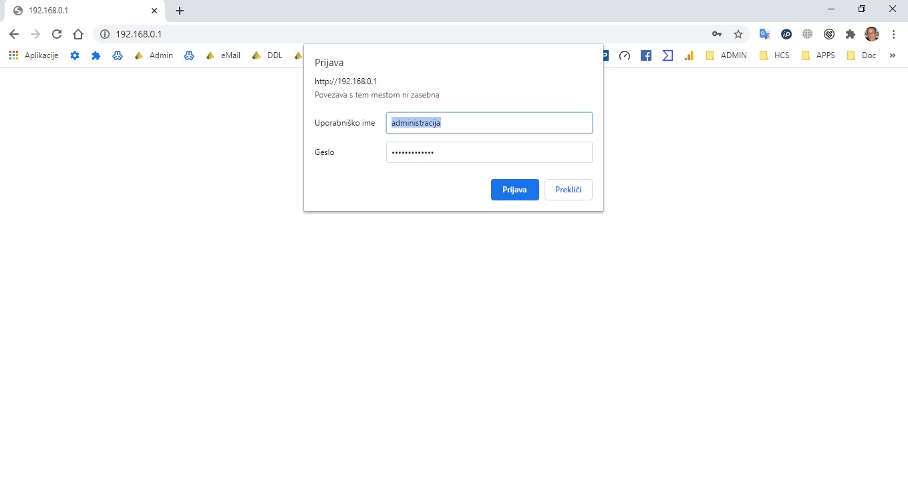Screen dimensions: 908x491
Task: Click the Geslo password field
Action: point(489,152)
